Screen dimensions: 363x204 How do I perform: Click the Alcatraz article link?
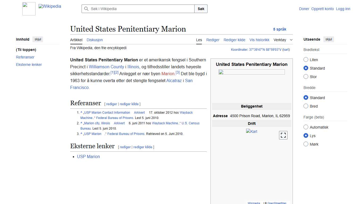[x=174, y=80]
